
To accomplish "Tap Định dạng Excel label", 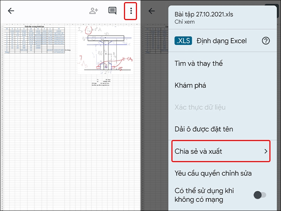I will [x=222, y=41].
